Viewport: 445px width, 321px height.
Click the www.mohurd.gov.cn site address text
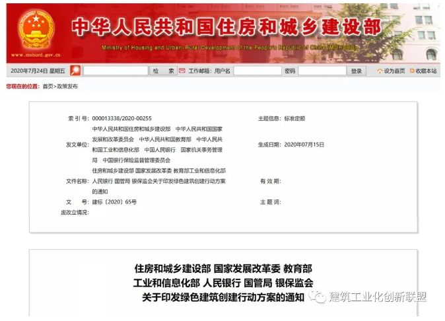[36, 55]
